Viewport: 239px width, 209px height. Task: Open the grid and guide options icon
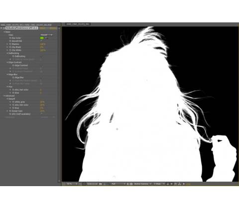click(80, 184)
